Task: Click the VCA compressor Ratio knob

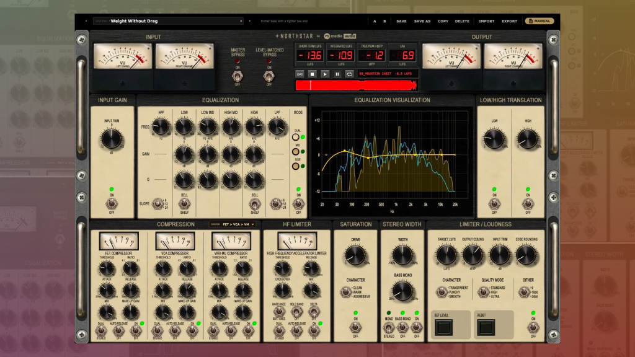Action: pos(187,268)
